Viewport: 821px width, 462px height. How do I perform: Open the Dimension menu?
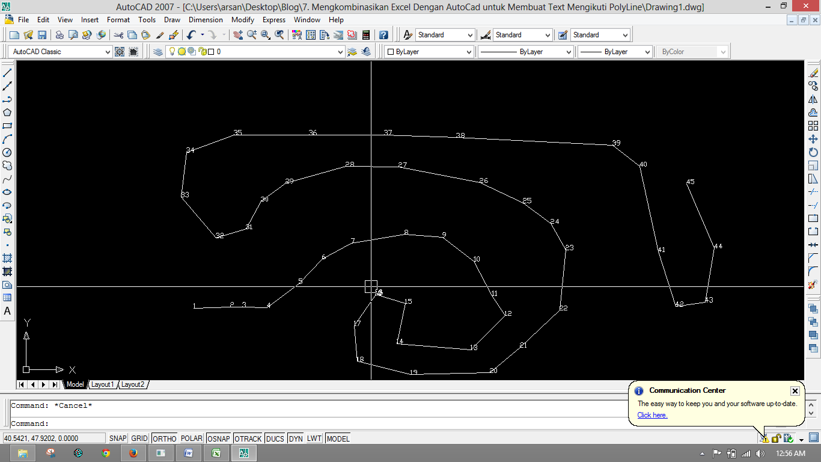[206, 20]
